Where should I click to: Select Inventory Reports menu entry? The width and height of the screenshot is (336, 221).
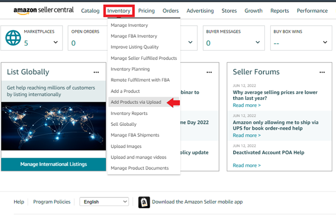point(129,113)
